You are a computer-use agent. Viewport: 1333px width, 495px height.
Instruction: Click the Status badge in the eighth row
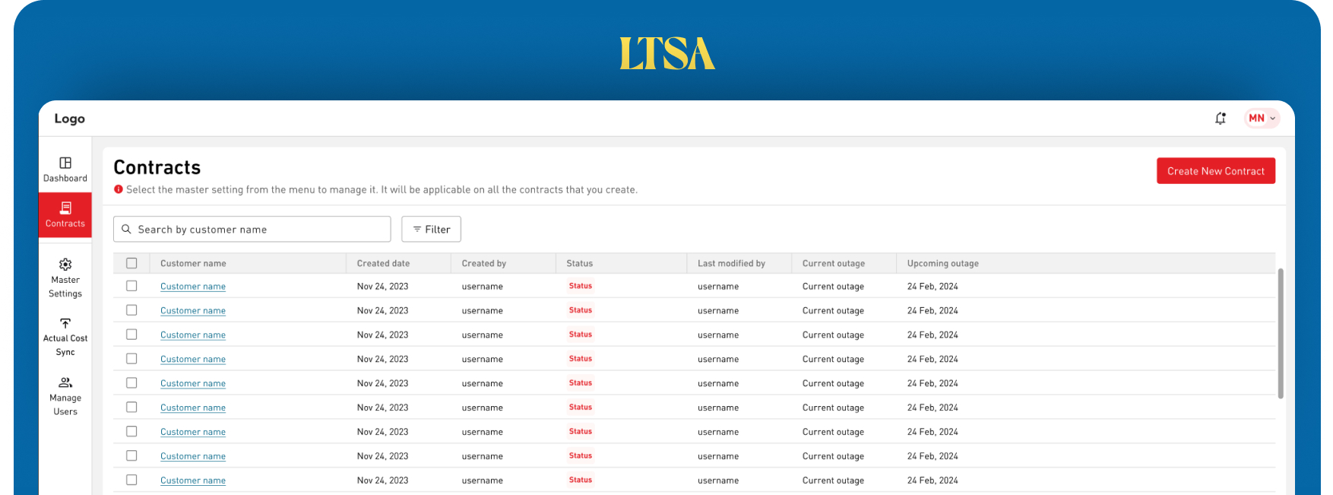[x=581, y=455]
